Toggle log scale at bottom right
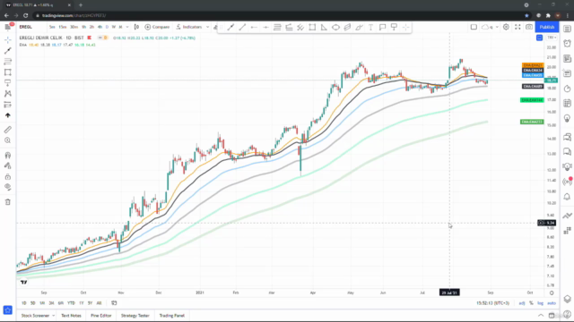The height and width of the screenshot is (322, 574). 540,303
